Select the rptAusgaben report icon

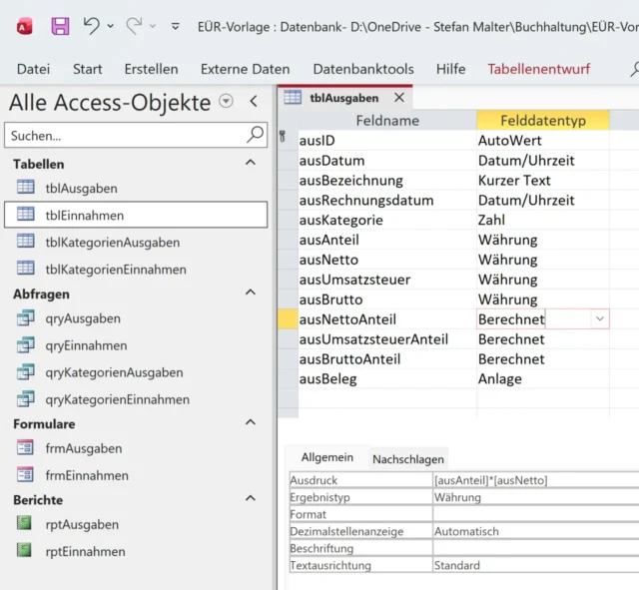[24, 523]
